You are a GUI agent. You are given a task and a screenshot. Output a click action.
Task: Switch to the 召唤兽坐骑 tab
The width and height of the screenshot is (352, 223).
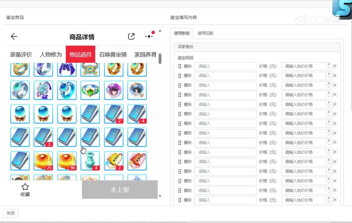[x=113, y=55]
